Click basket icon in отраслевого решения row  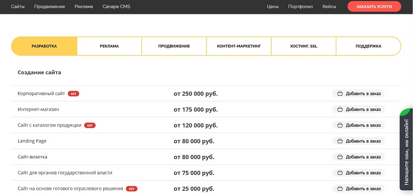tap(340, 189)
